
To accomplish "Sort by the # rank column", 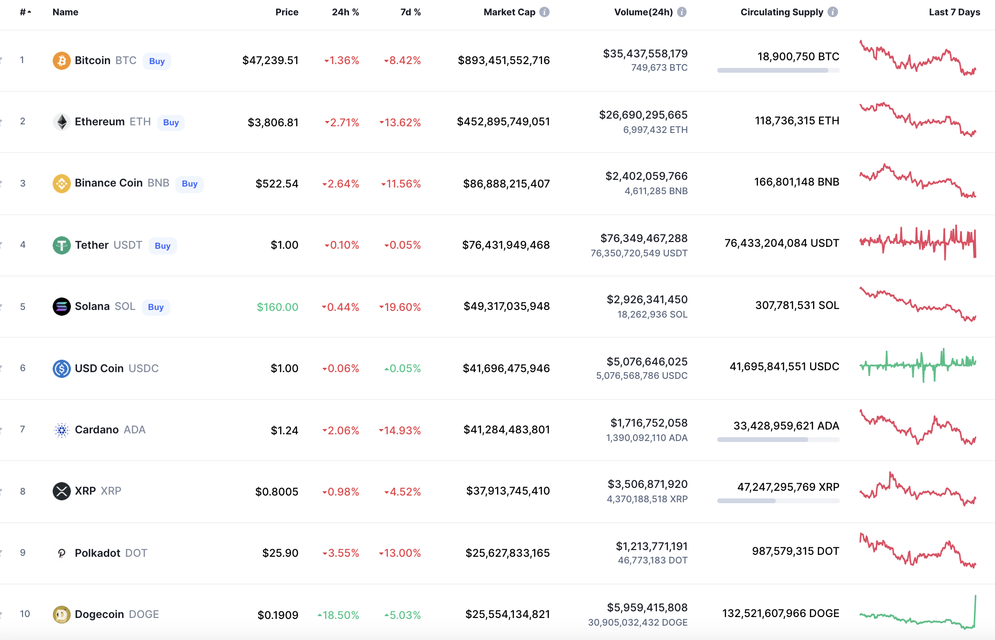I will (x=25, y=12).
